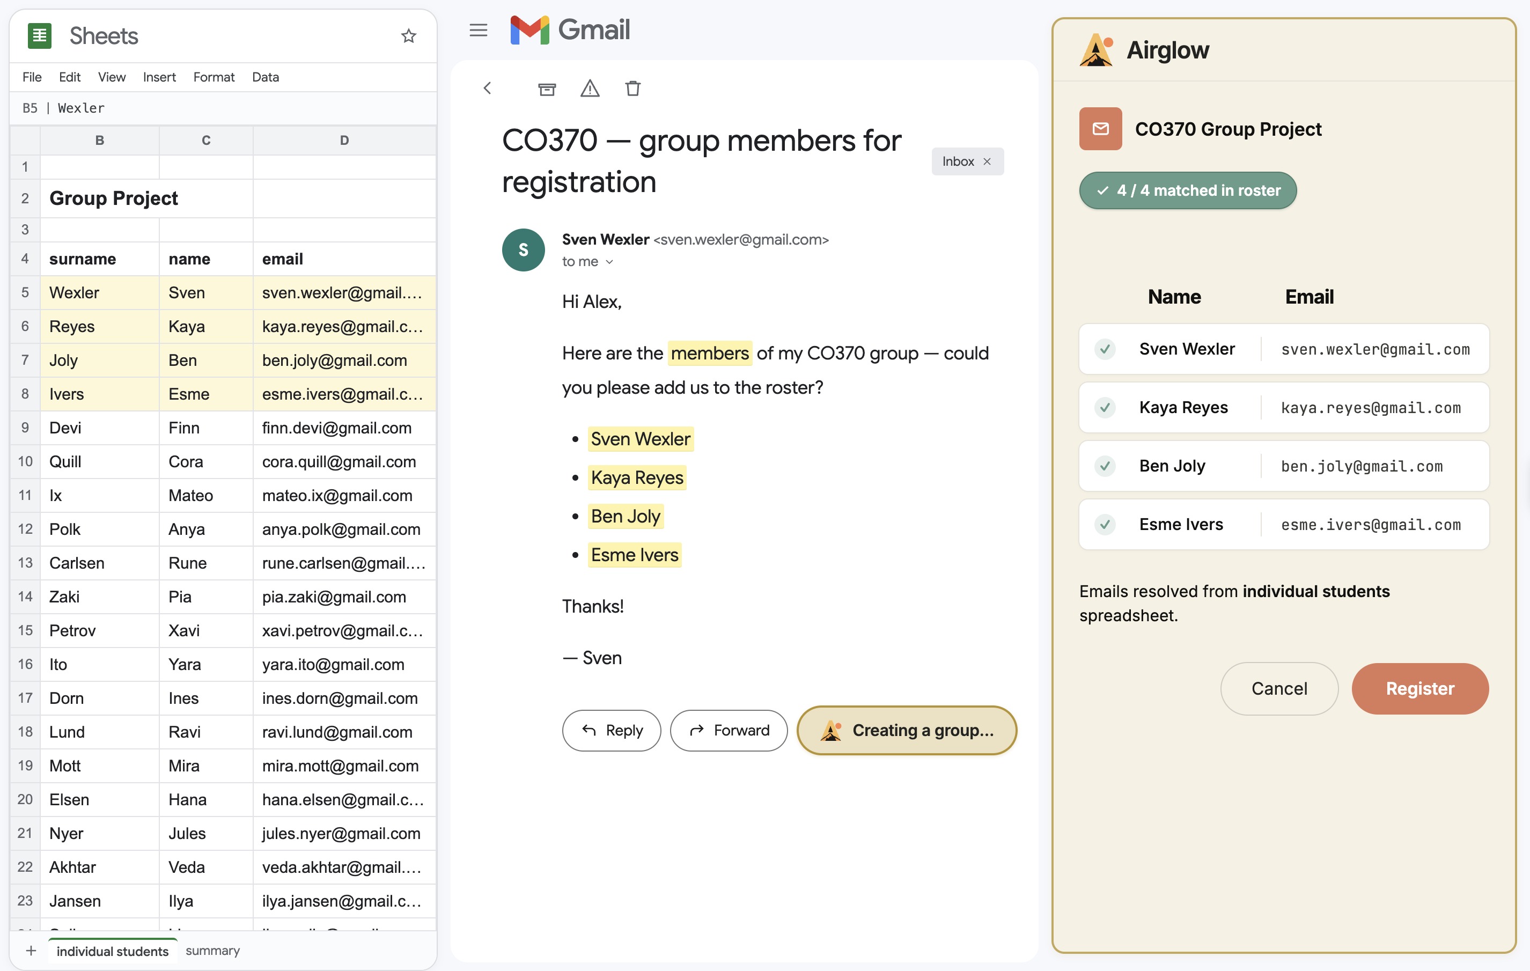Select the 'Esme' name cell
Screen dimensions: 1530x971
click(206, 393)
